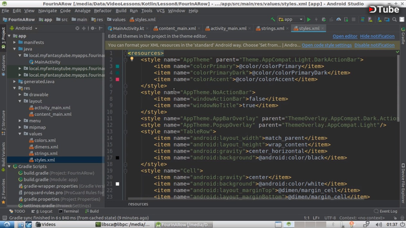Click the lightbulb intention icon on line 2

[132, 60]
